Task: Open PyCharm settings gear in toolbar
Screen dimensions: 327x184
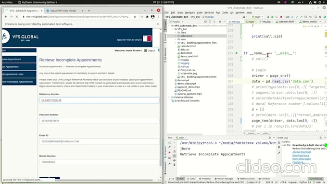Action: point(320,17)
